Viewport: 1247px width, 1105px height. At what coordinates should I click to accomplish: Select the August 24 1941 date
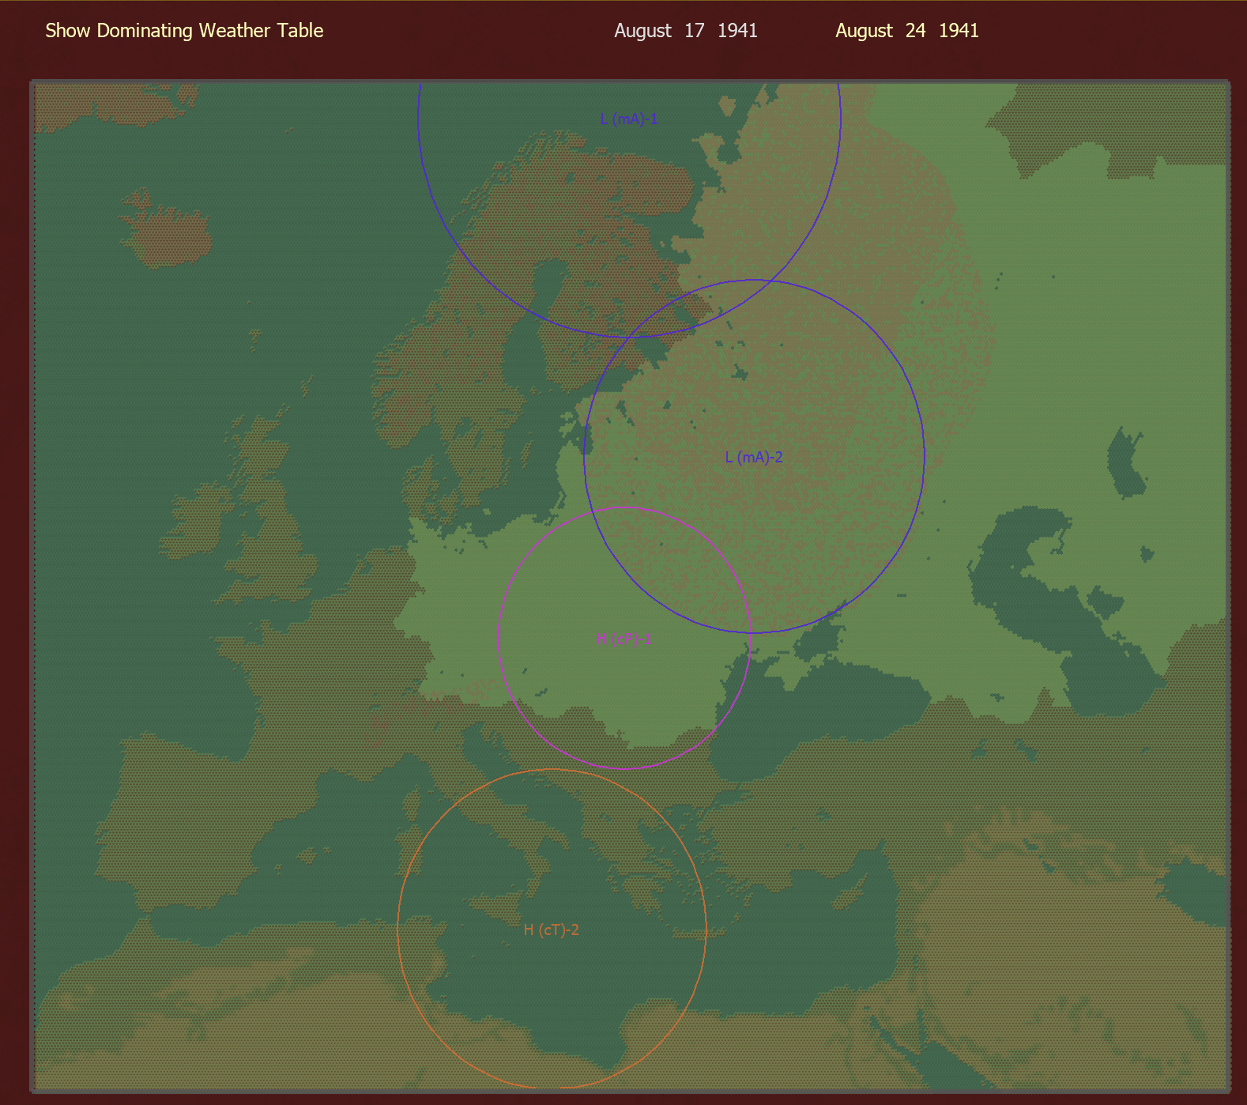[907, 31]
